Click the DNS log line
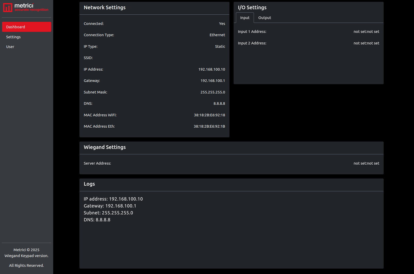This screenshot has width=414, height=274. [x=97, y=220]
